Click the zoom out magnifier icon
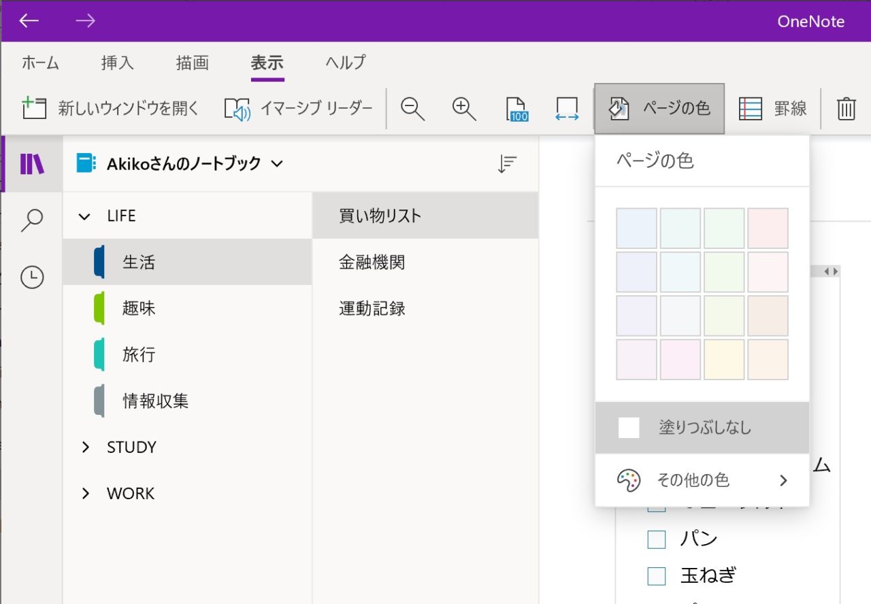 coord(412,109)
